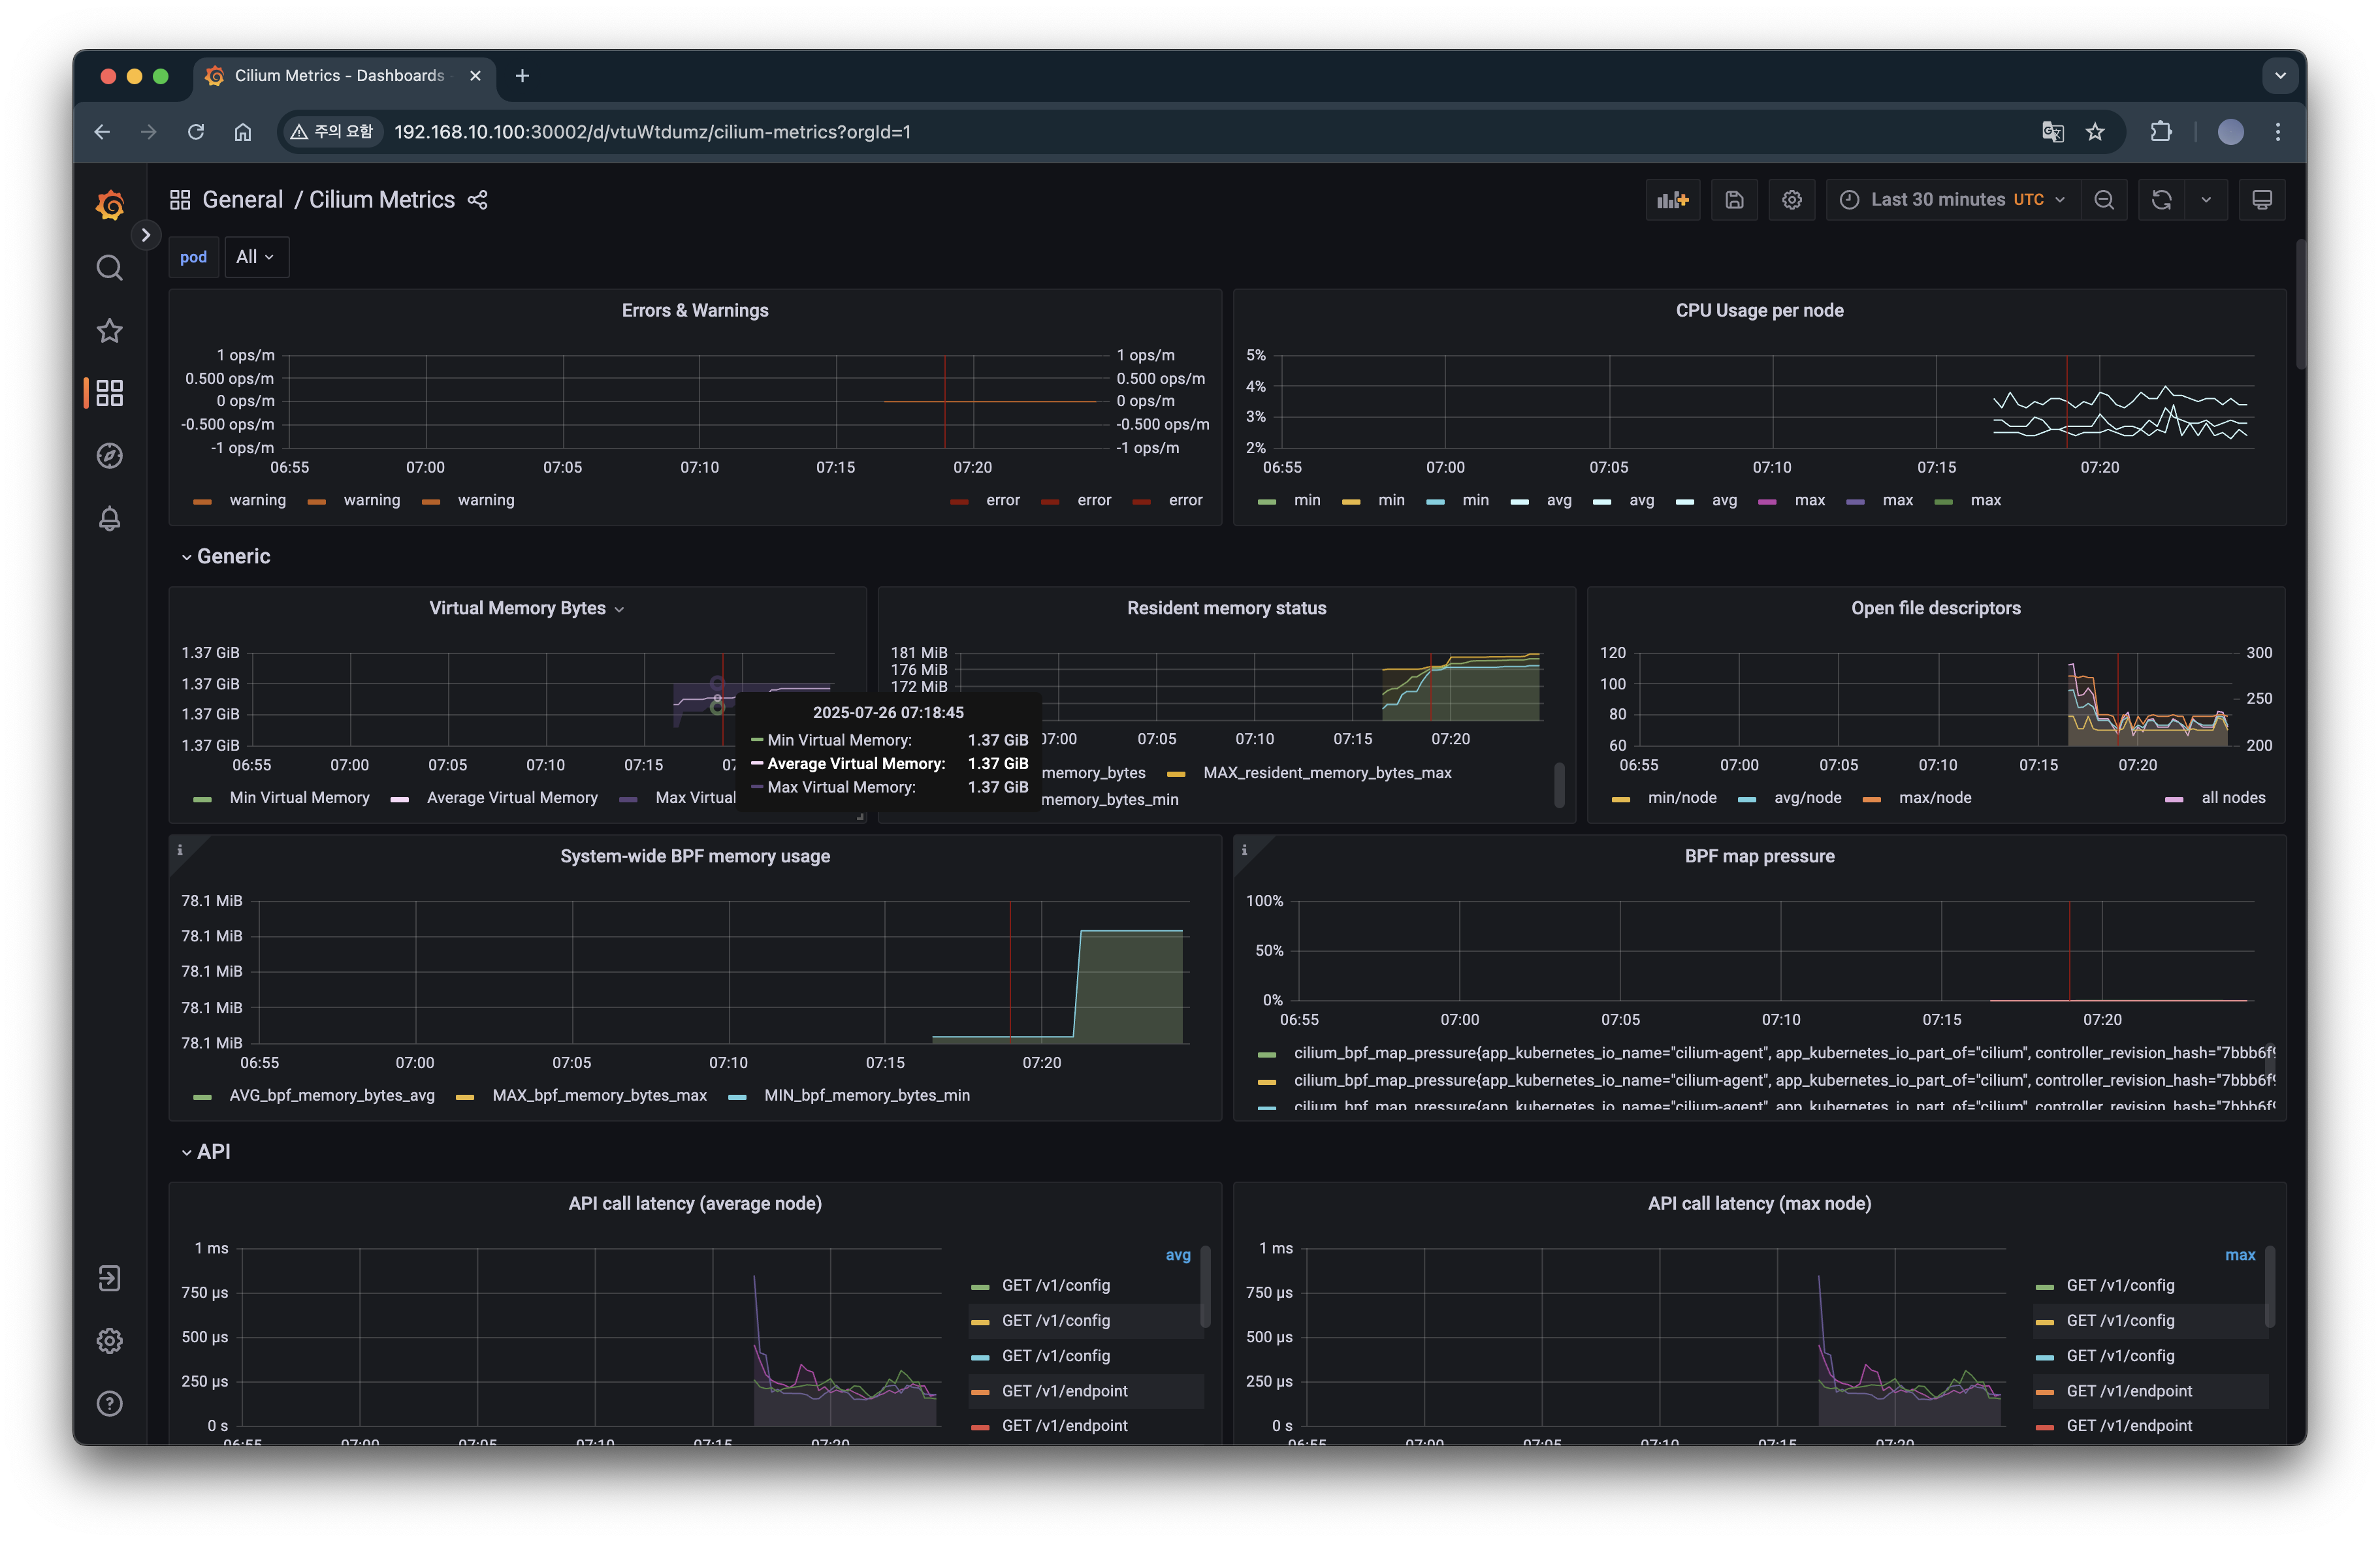Viewport: 2380px width, 1542px height.
Task: Click the Add panel icon
Action: coord(1672,200)
